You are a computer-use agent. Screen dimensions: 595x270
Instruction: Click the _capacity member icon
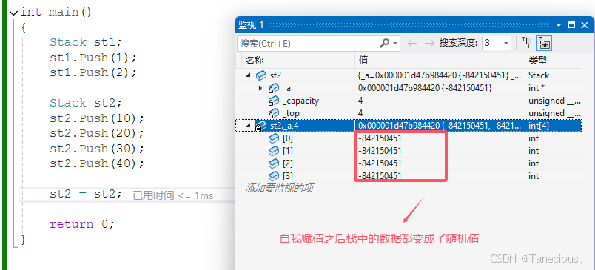tap(273, 101)
